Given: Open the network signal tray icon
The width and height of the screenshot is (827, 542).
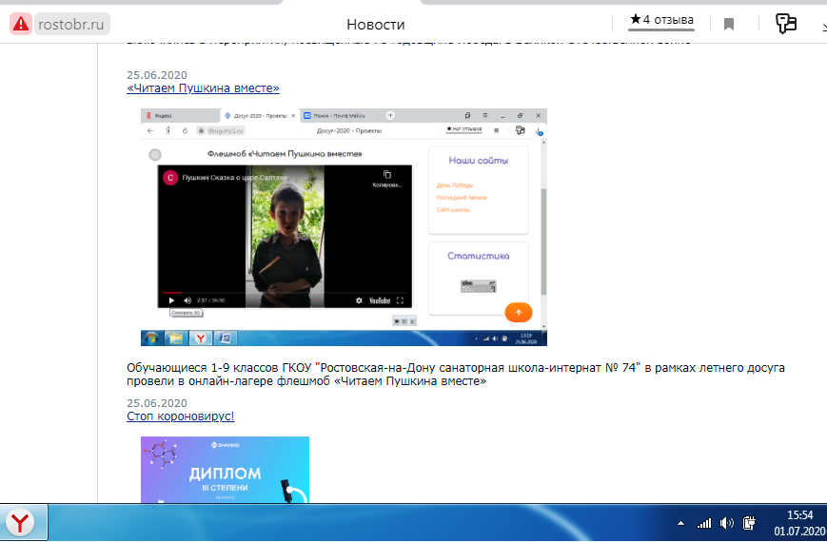Looking at the screenshot, I should 704,523.
